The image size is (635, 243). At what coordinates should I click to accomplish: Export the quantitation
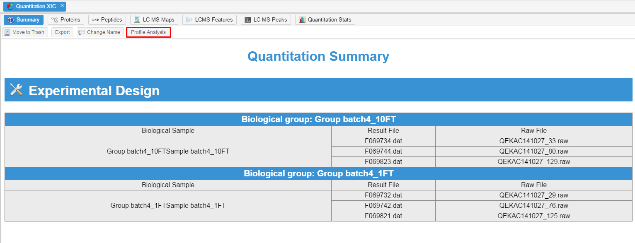coord(63,32)
